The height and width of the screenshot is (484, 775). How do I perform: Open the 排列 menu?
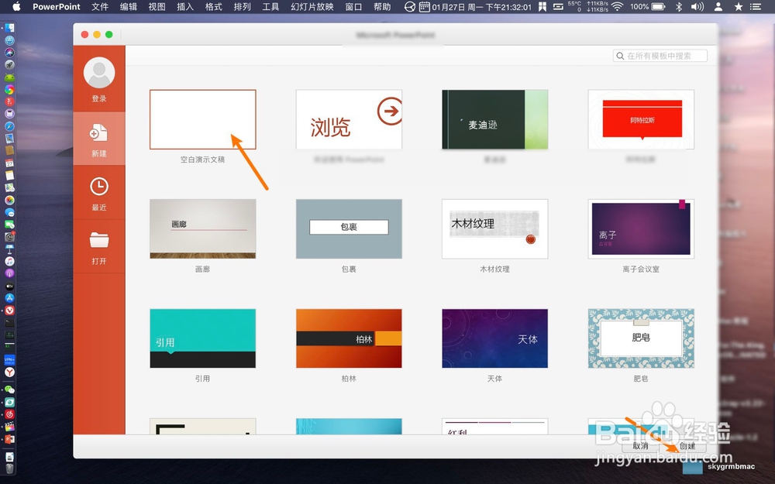point(242,6)
